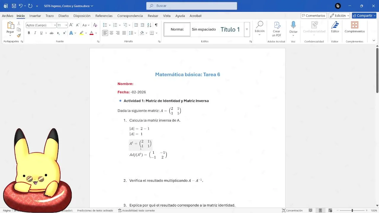Open numbered list dropdown
This screenshot has height=213, width=379.
click(120, 25)
